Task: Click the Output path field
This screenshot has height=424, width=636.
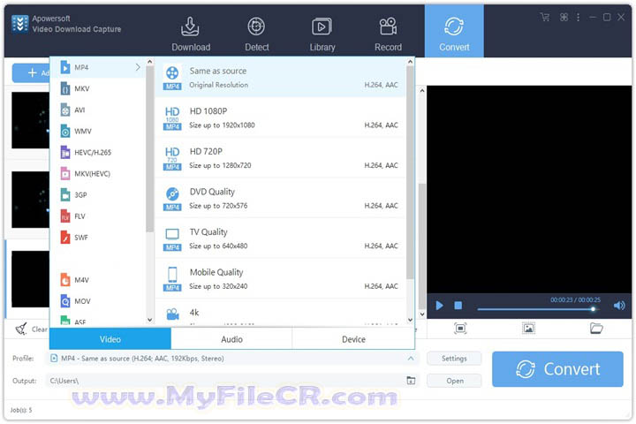Action: click(x=226, y=381)
